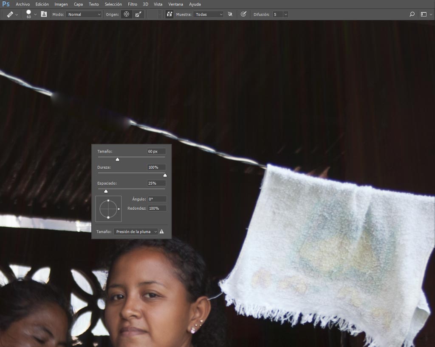The height and width of the screenshot is (347, 435).
Task: Open the Edición menu
Action: [42, 4]
